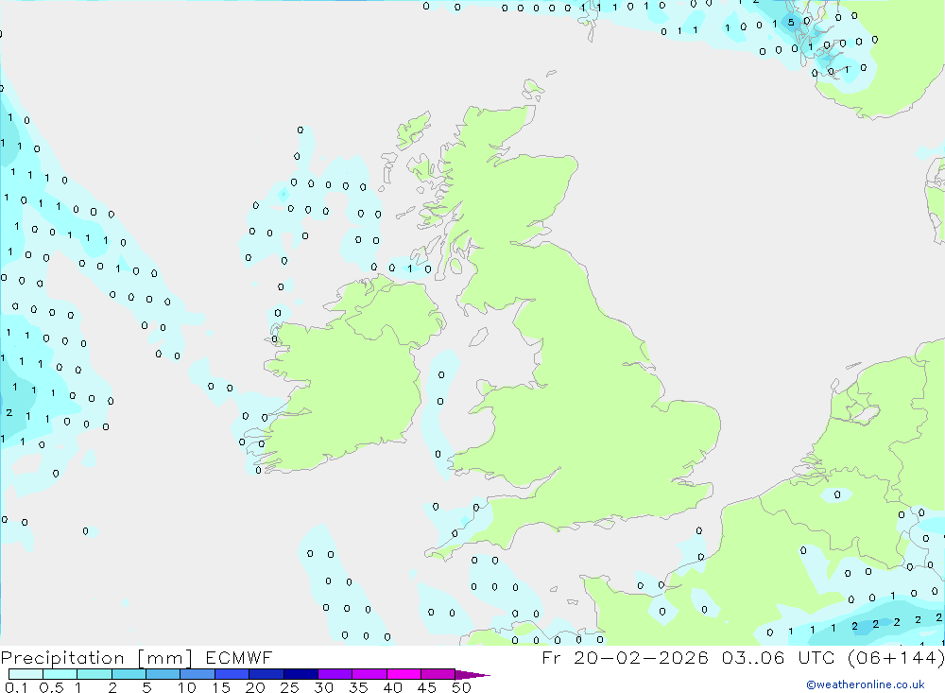
Task: Click the '(06+144)' forecast offset text
Action: tap(896, 657)
